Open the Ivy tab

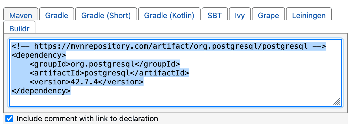(x=240, y=15)
